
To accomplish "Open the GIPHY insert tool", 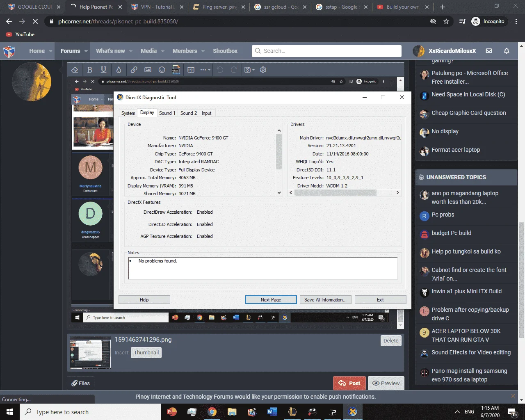I will pos(176,69).
